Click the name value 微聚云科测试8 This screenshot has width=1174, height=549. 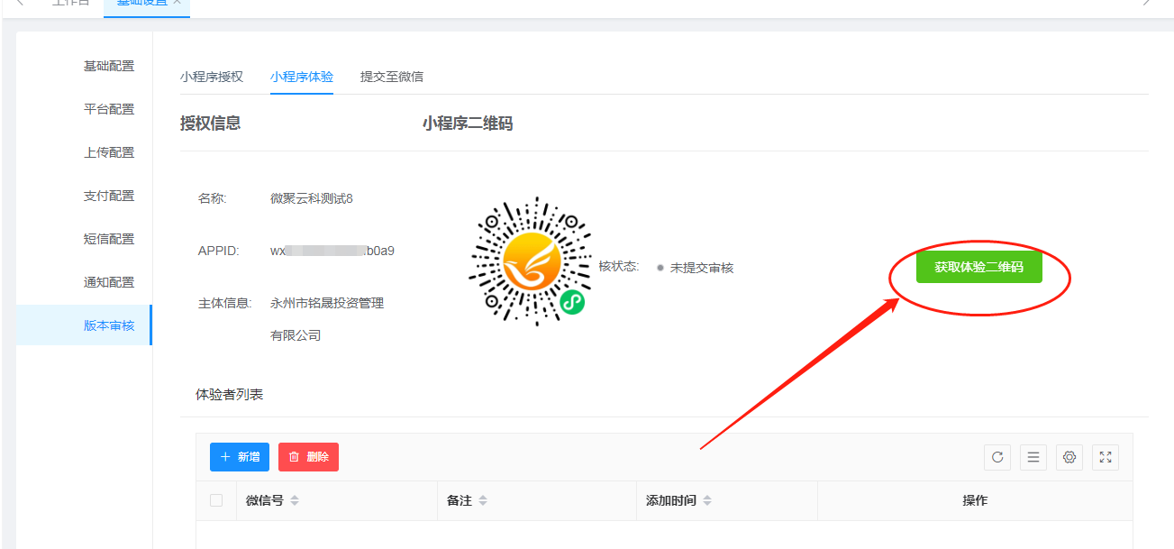tap(312, 198)
